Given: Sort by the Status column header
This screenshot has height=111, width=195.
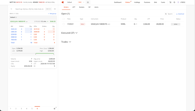Looking at the screenshot, I should (x=178, y=19).
